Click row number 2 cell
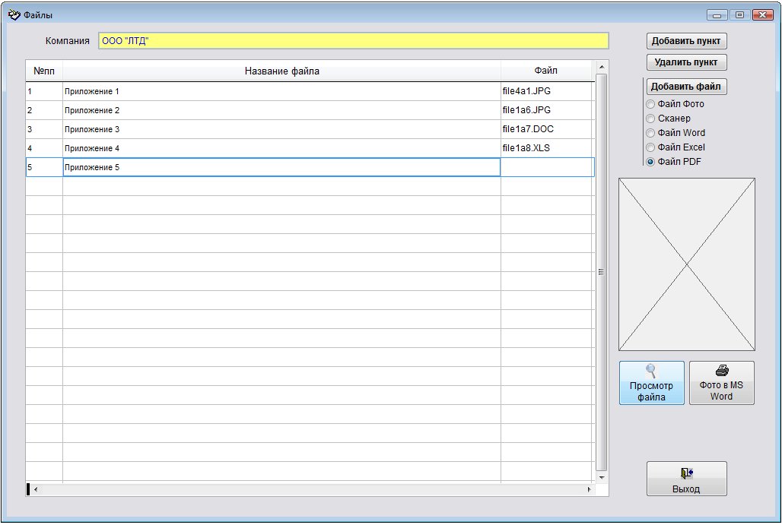The height and width of the screenshot is (525, 782). coord(44,111)
